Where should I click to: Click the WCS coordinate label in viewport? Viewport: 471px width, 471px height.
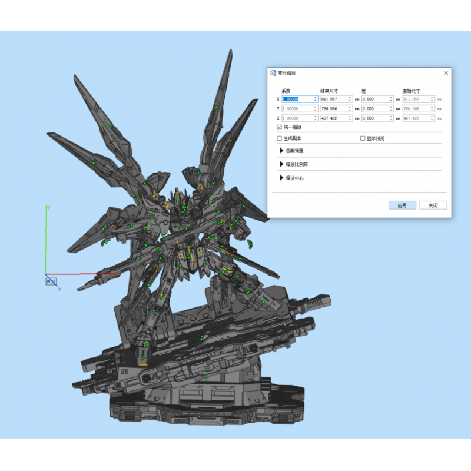click(x=51, y=281)
